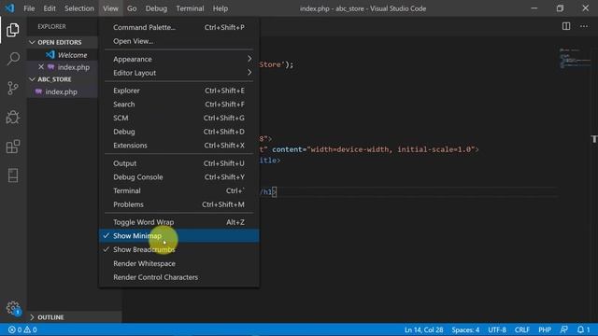Open the editor More Actions ellipsis

pos(584,26)
